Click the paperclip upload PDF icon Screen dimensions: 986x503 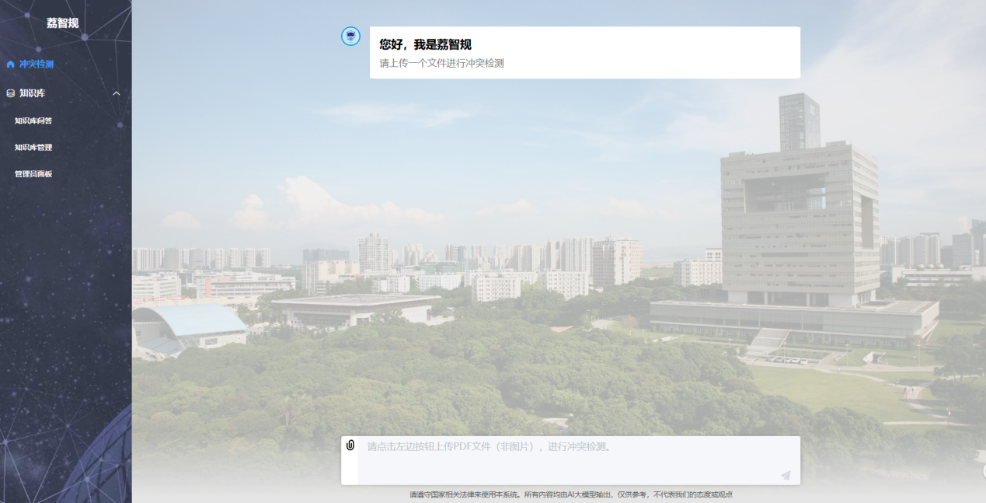(x=350, y=445)
